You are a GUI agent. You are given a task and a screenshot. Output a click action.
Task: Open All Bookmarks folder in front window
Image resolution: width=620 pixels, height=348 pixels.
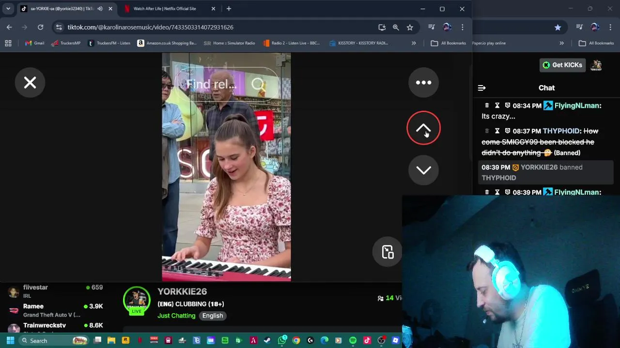[449, 43]
